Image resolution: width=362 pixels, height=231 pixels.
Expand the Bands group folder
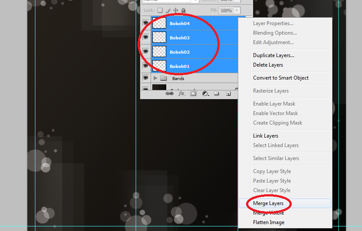click(156, 78)
